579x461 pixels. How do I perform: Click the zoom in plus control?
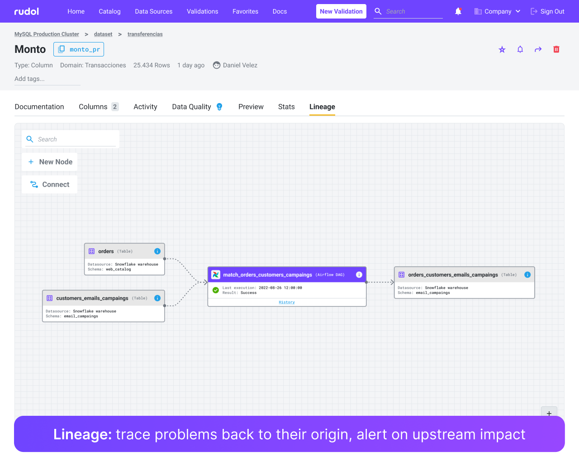point(549,413)
